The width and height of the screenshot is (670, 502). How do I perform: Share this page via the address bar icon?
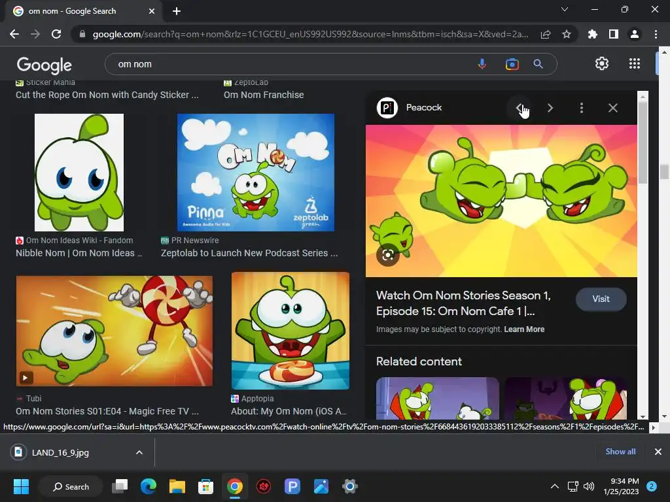[x=546, y=34]
